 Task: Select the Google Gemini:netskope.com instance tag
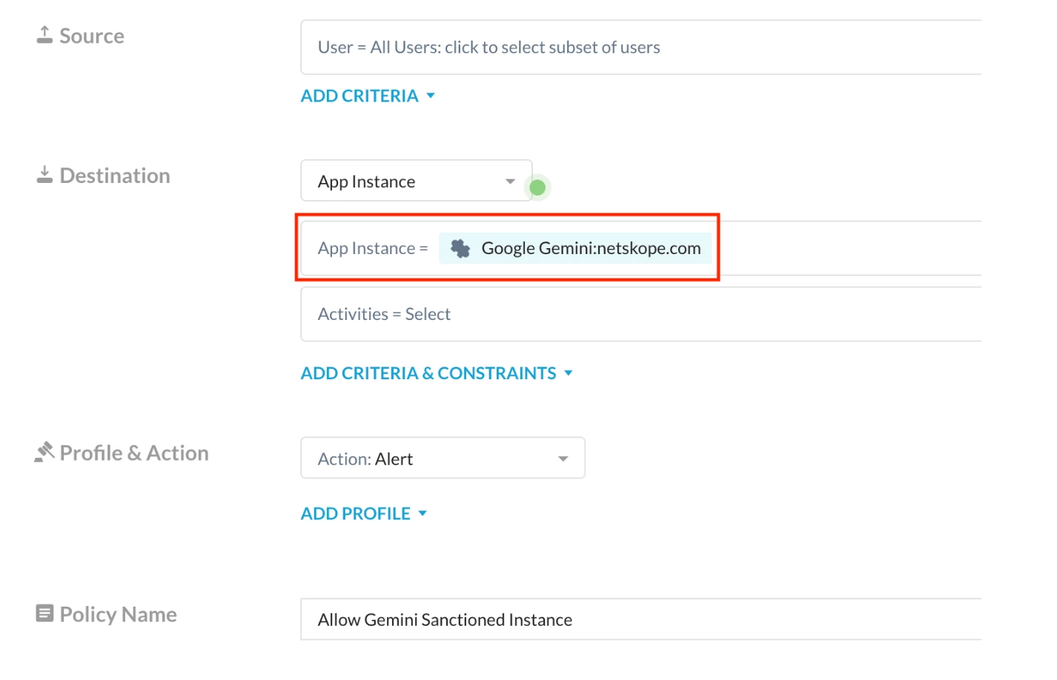[x=575, y=248]
